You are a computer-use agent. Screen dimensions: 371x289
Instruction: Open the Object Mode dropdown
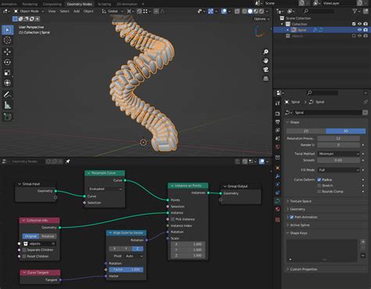(x=29, y=11)
